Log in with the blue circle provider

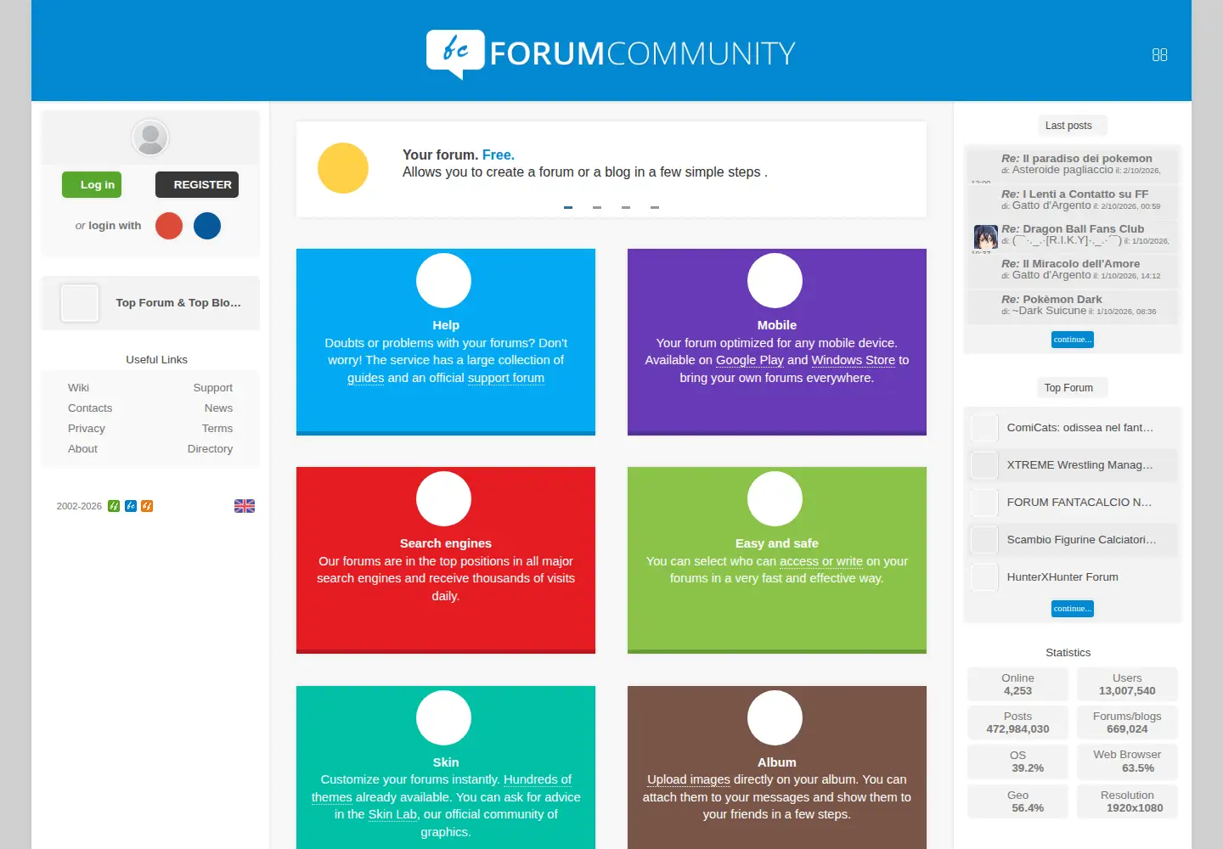tap(207, 226)
